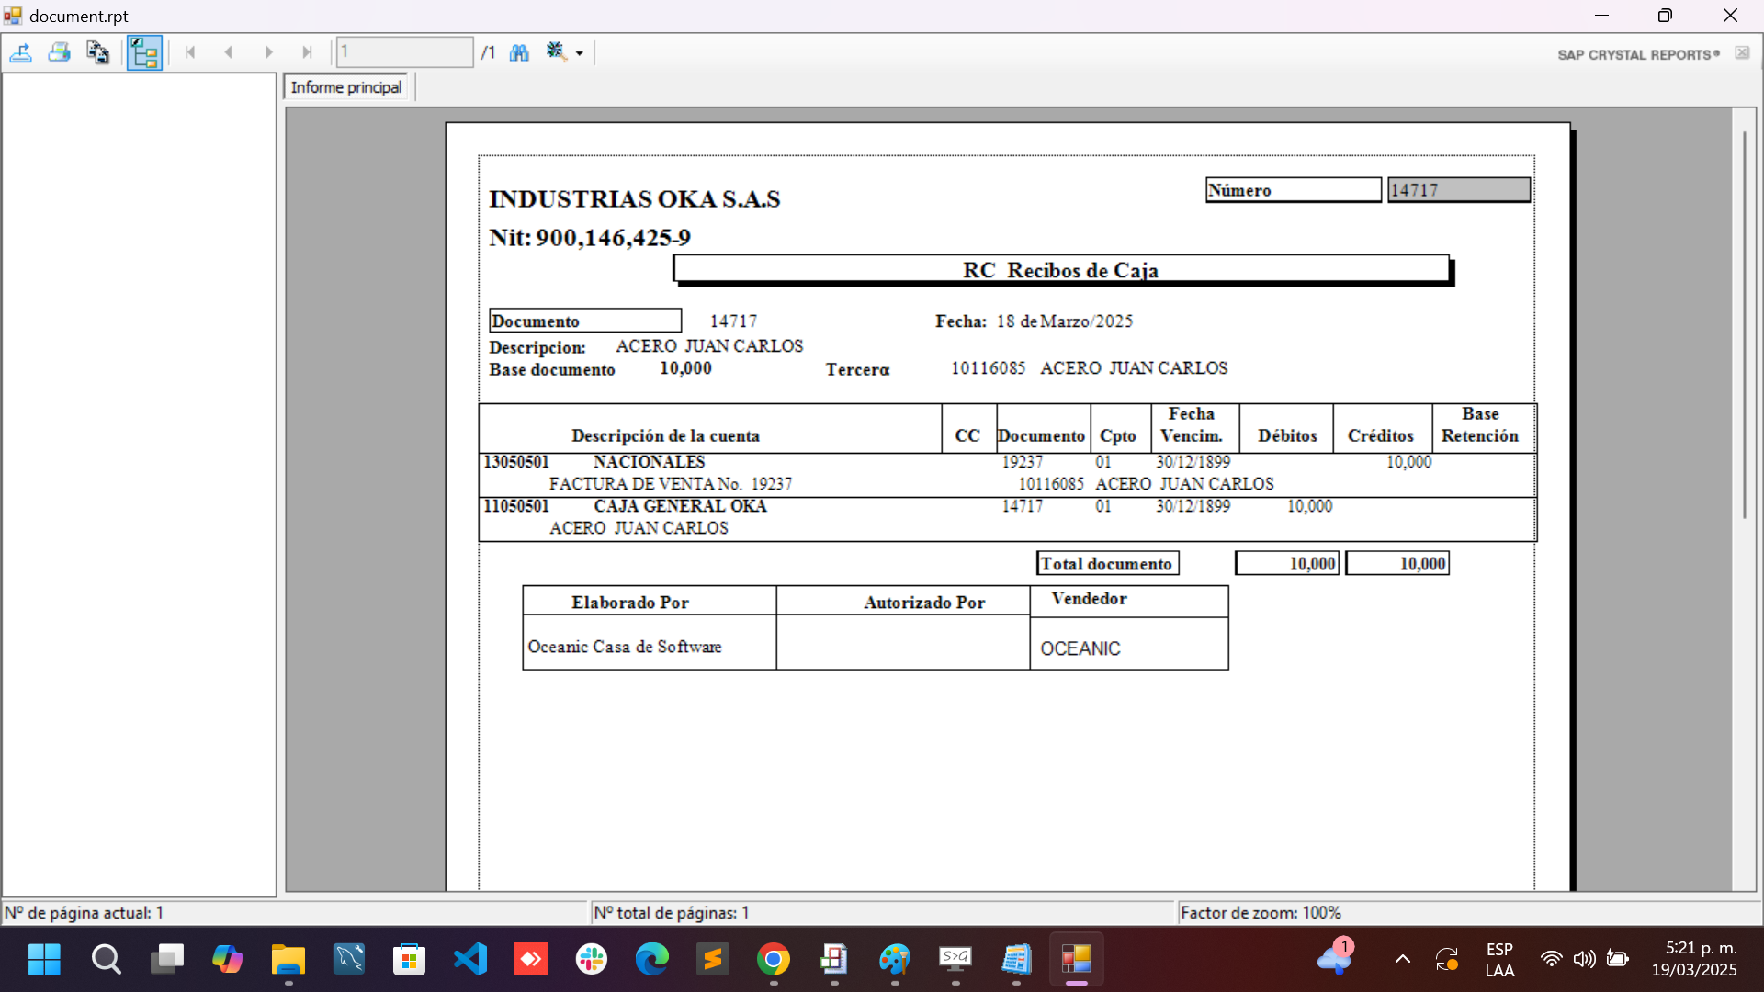Show hidden system tray icons chevron

(x=1402, y=960)
